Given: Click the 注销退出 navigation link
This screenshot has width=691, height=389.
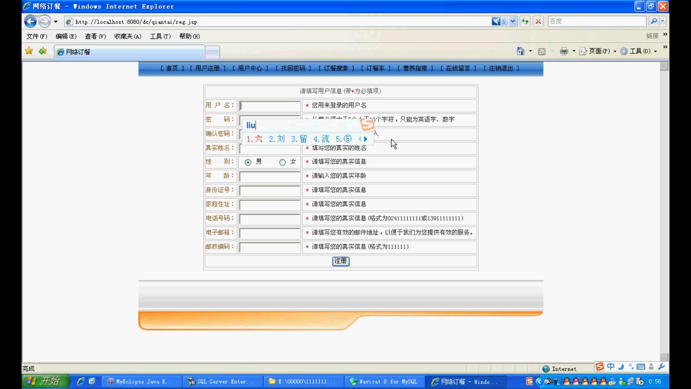Looking at the screenshot, I should (501, 68).
